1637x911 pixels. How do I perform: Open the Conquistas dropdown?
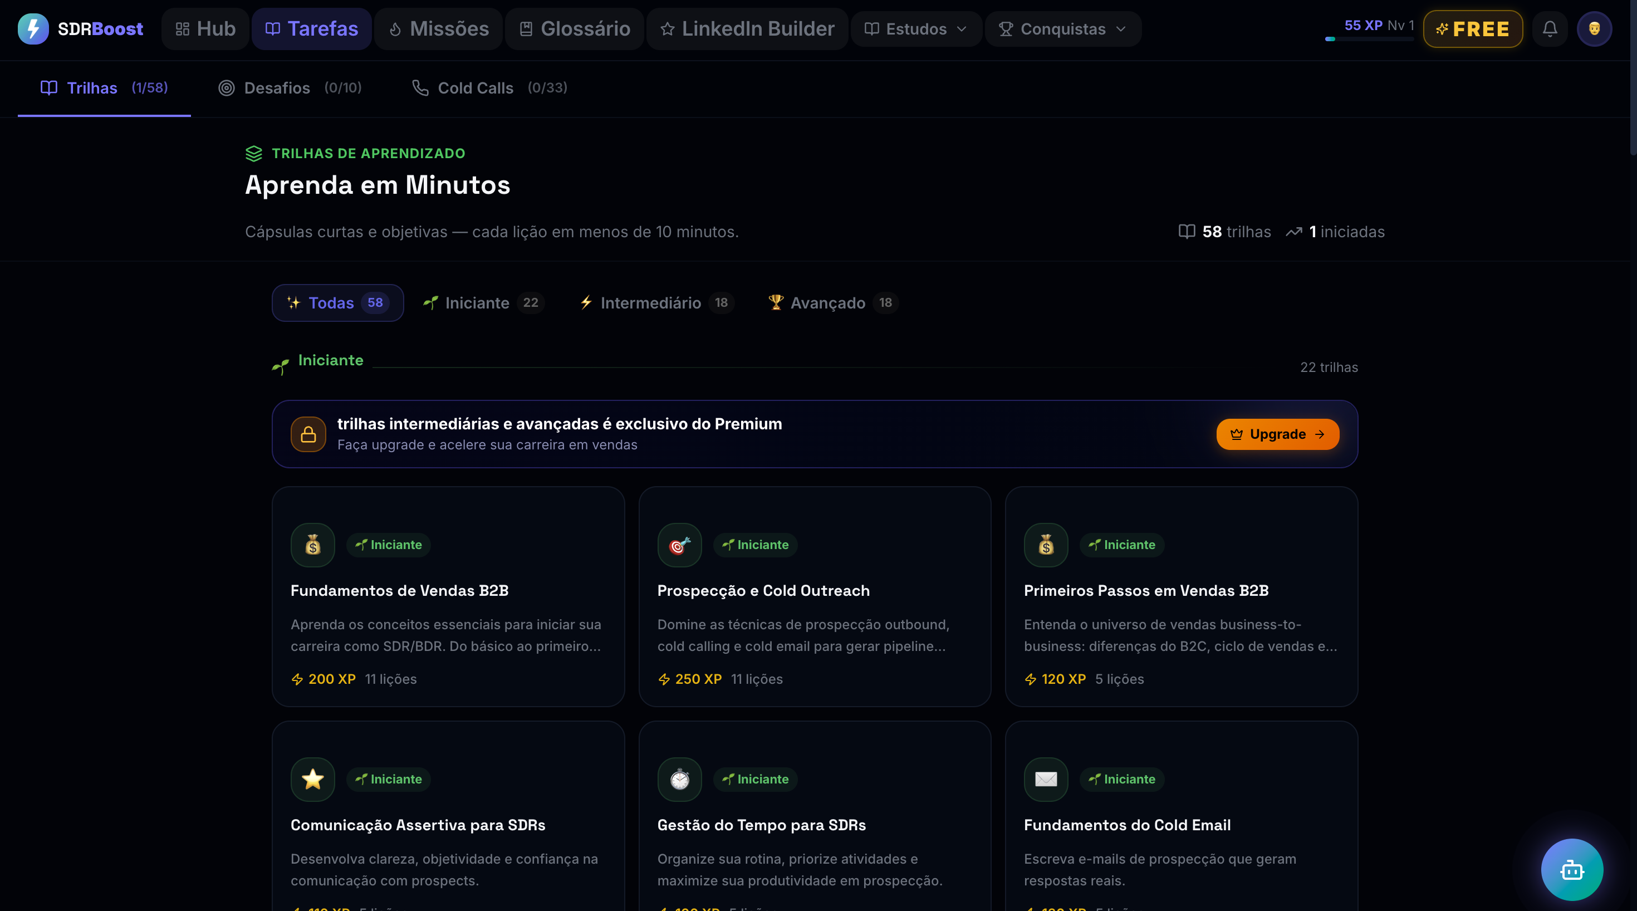click(x=1062, y=28)
